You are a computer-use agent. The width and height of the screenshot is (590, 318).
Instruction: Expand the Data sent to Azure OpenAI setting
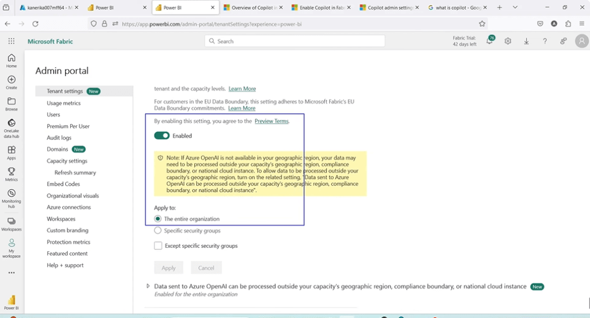click(148, 286)
